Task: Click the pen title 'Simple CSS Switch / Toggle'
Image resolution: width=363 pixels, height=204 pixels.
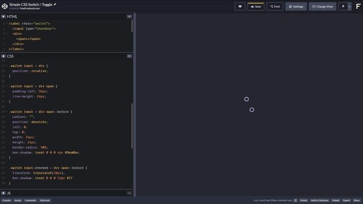Action: point(31,5)
